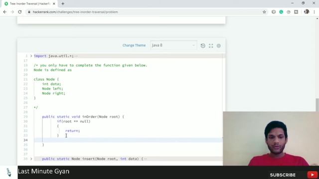Screen dimensions: 319x179
Task: Open the Java 8 language dropdown
Action: pos(173,45)
